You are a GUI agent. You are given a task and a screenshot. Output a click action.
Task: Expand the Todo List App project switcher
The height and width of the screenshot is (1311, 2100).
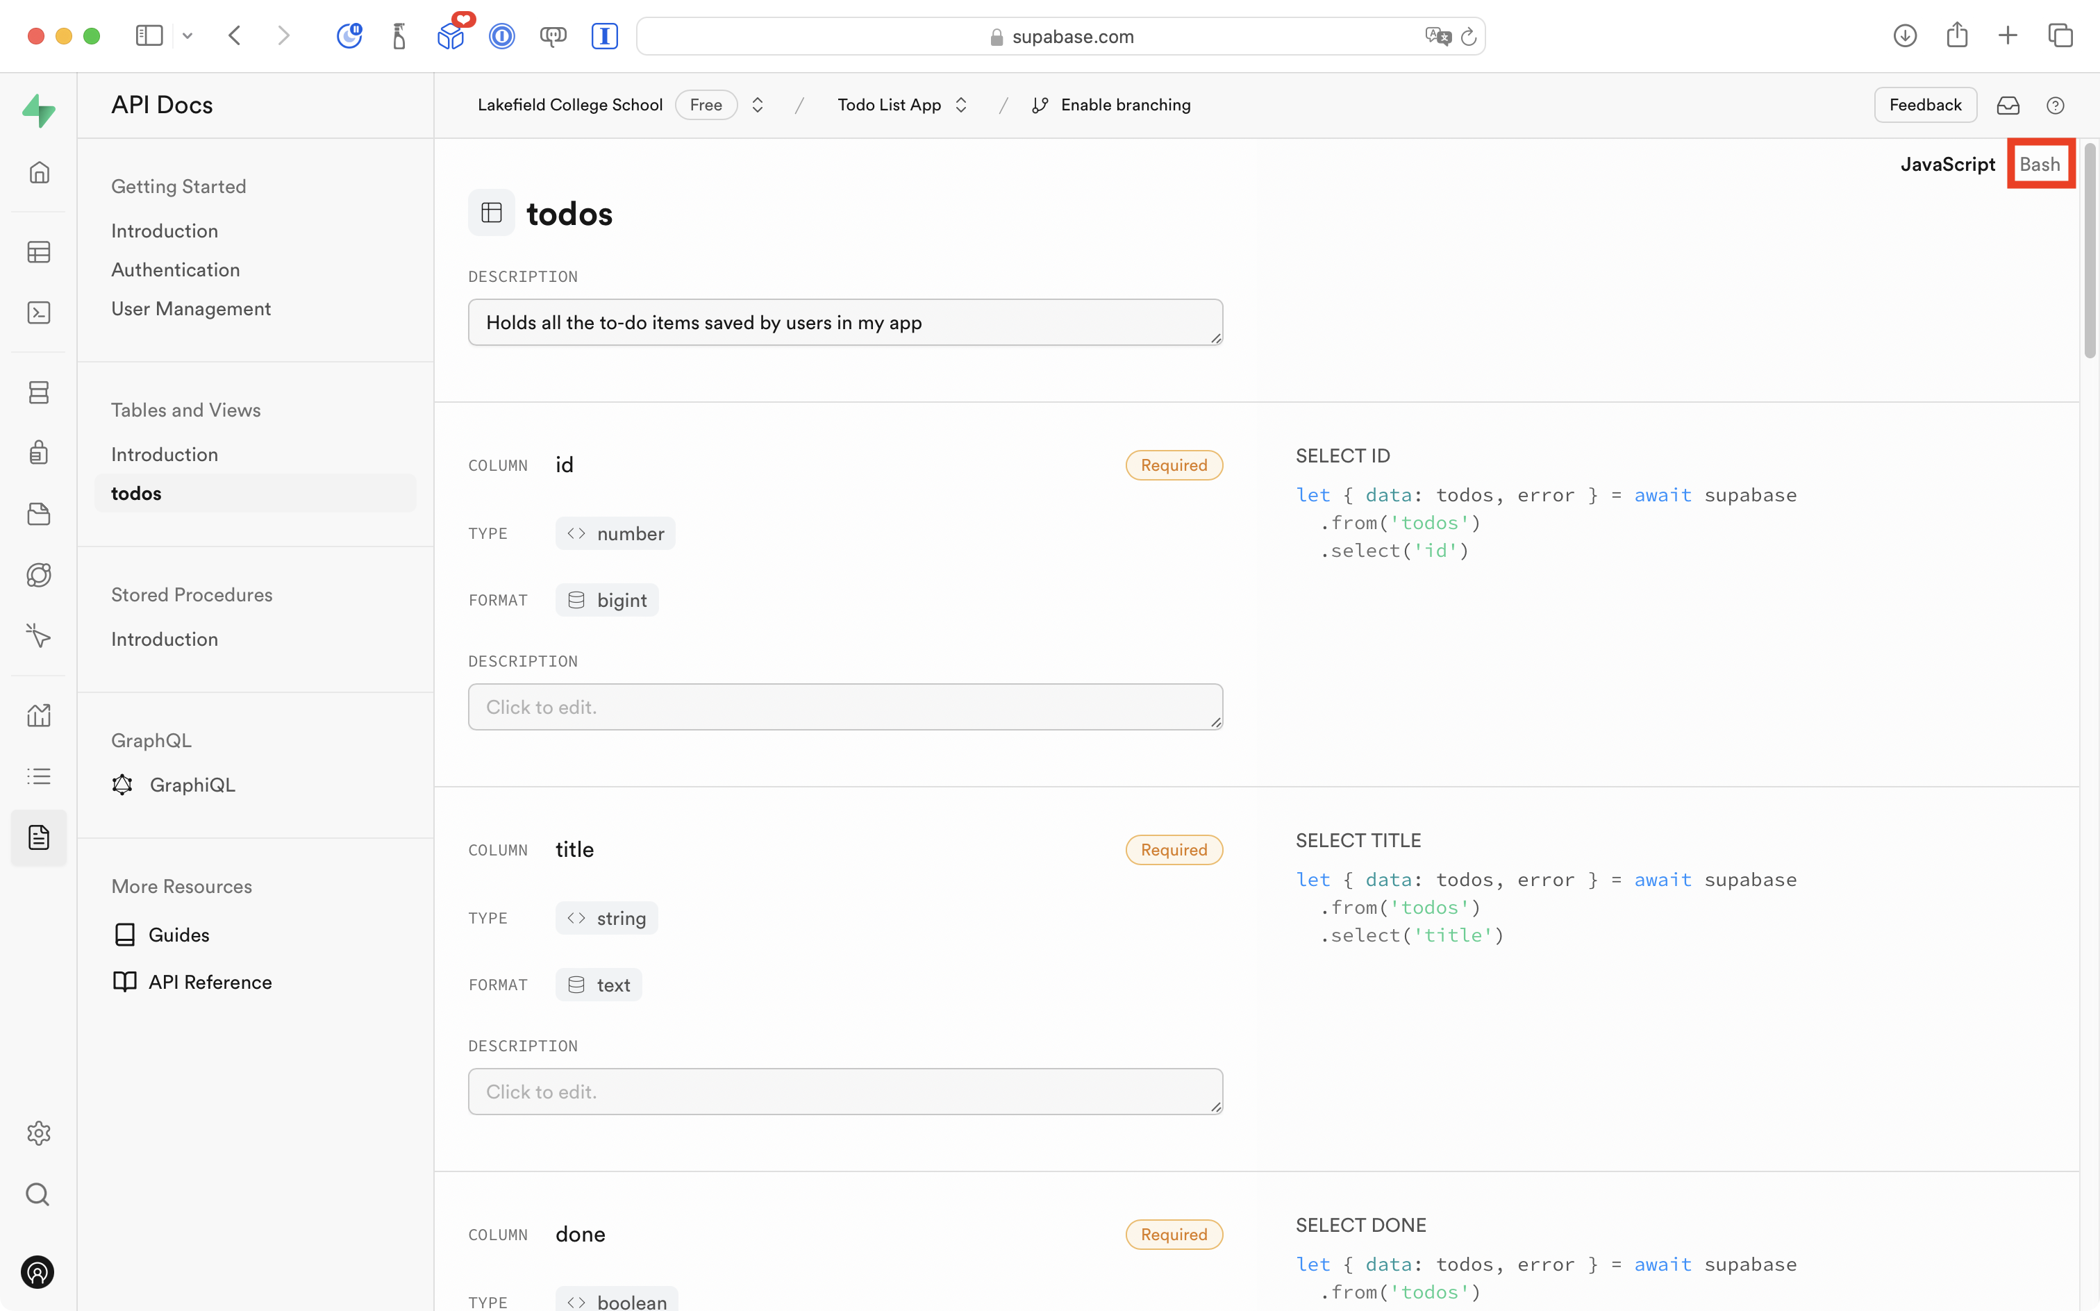(960, 105)
